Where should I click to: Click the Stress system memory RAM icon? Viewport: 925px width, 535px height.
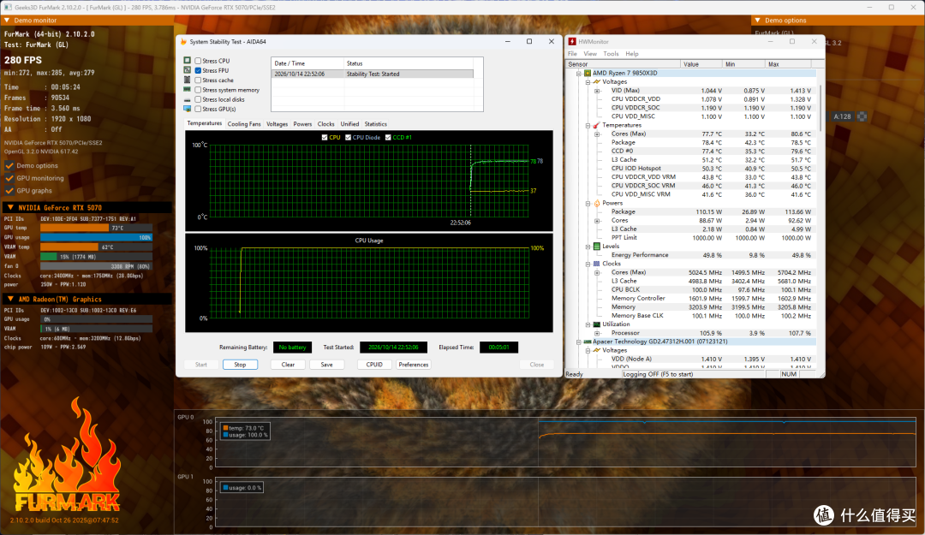click(x=187, y=90)
